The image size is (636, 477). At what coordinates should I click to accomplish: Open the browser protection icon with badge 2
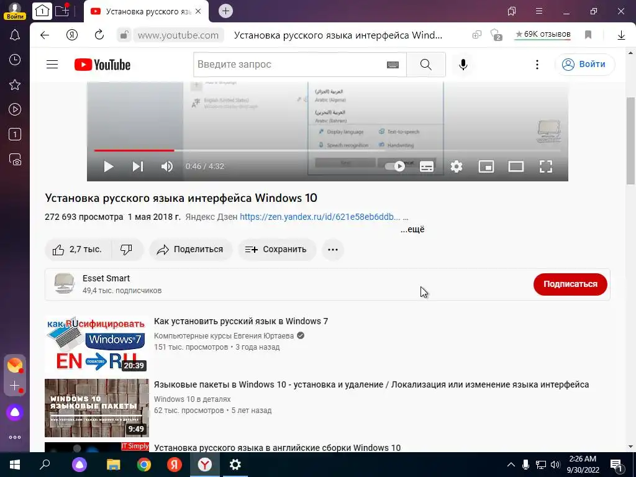click(496, 35)
